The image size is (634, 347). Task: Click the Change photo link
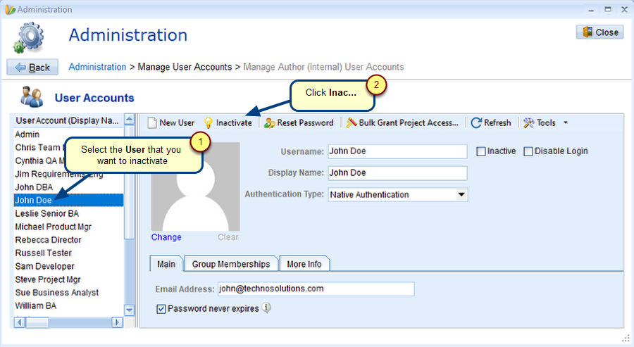[x=166, y=237]
